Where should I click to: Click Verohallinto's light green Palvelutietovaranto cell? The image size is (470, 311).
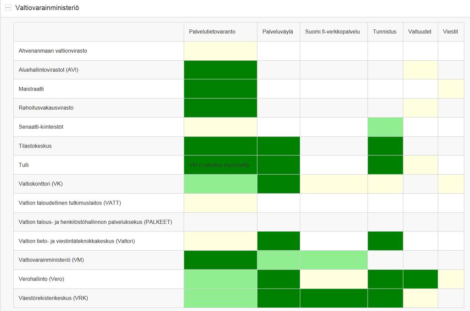(221, 279)
